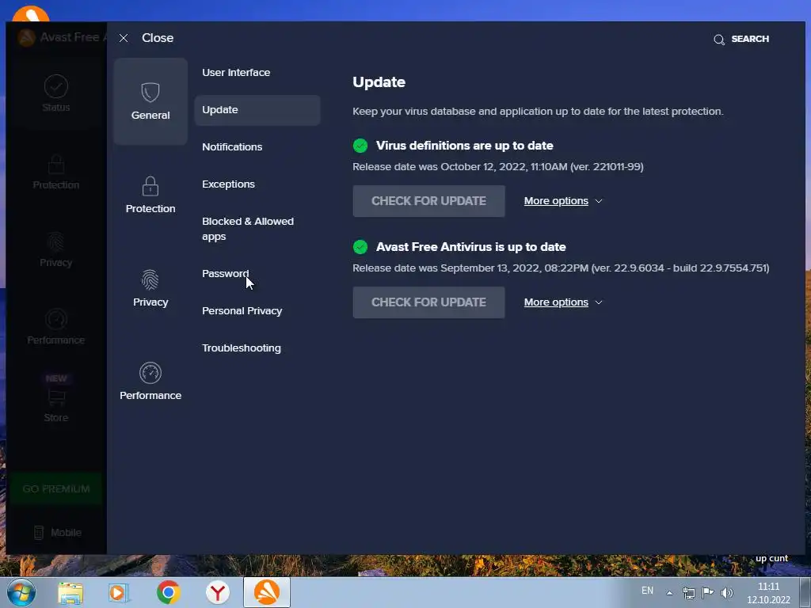This screenshot has height=608, width=811.
Task: Open Google Chrome from the taskbar
Action: click(168, 592)
